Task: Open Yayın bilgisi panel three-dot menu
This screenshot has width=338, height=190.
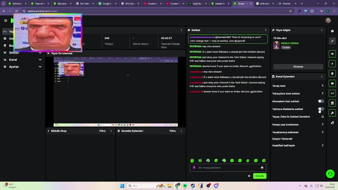Action: (x=322, y=30)
